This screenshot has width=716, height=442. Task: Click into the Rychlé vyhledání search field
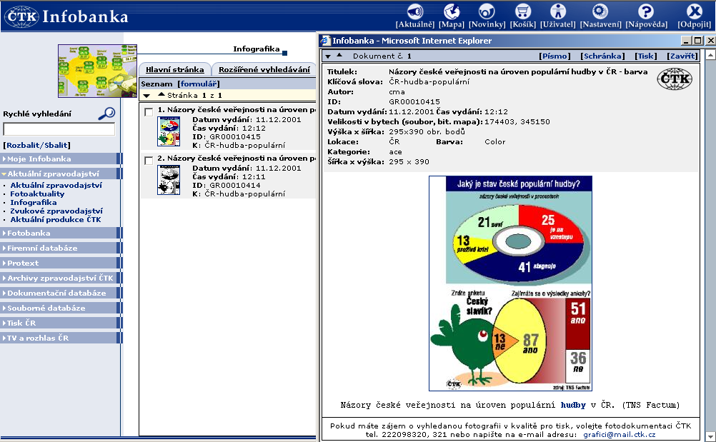[59, 129]
